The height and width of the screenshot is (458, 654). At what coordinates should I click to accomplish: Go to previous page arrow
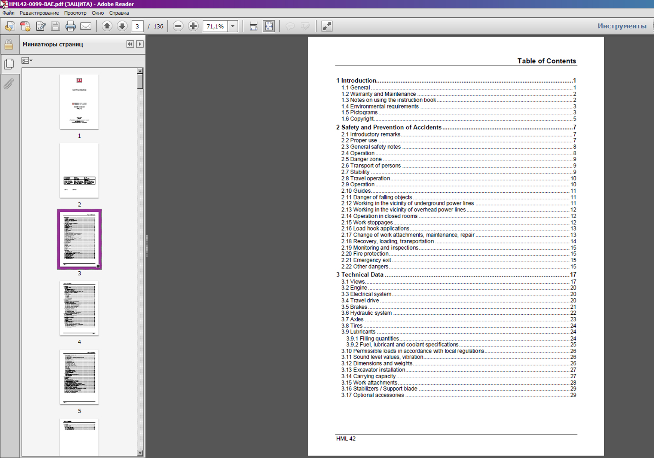[x=107, y=26]
